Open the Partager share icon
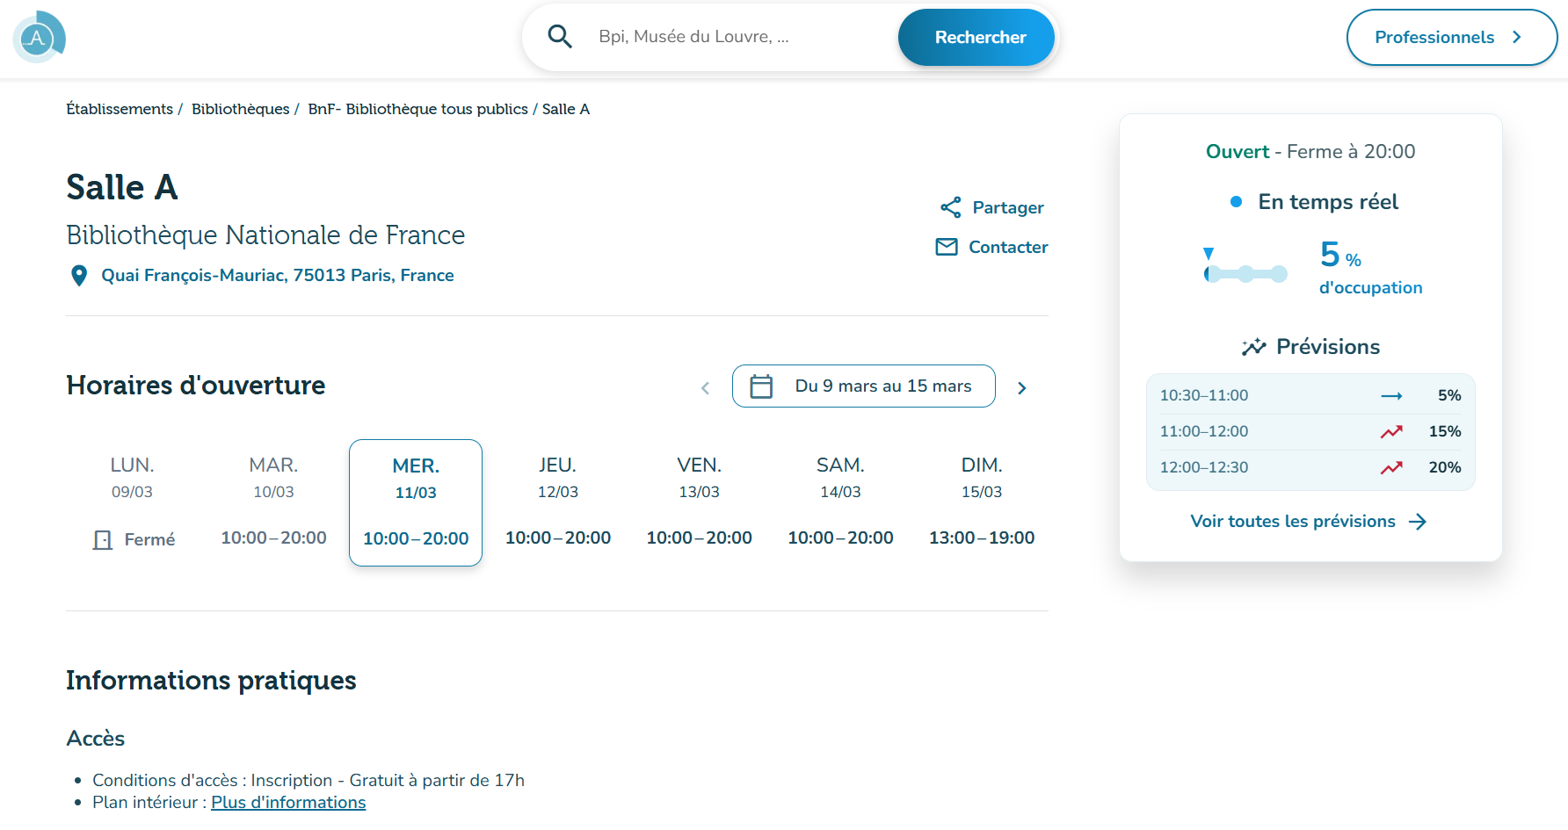The height and width of the screenshot is (830, 1568). (x=950, y=207)
